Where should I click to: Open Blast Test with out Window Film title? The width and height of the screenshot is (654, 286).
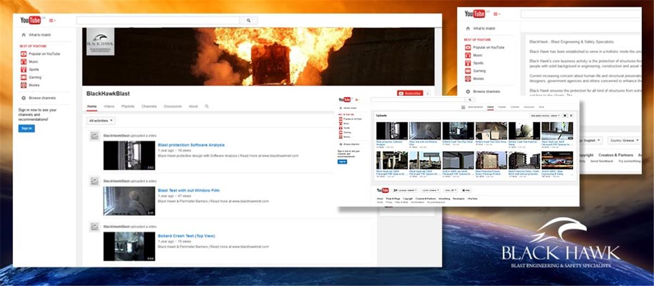click(x=189, y=191)
